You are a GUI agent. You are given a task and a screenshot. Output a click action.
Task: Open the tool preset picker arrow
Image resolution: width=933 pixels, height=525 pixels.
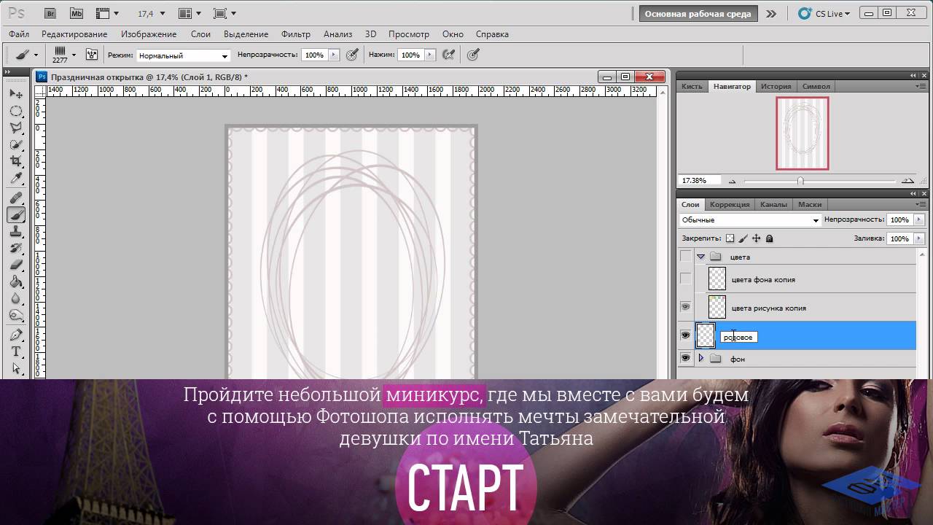coord(36,55)
